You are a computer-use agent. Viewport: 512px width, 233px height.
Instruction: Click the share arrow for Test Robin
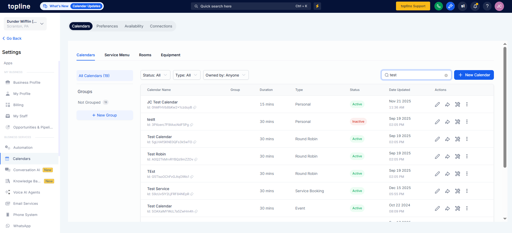tap(447, 156)
